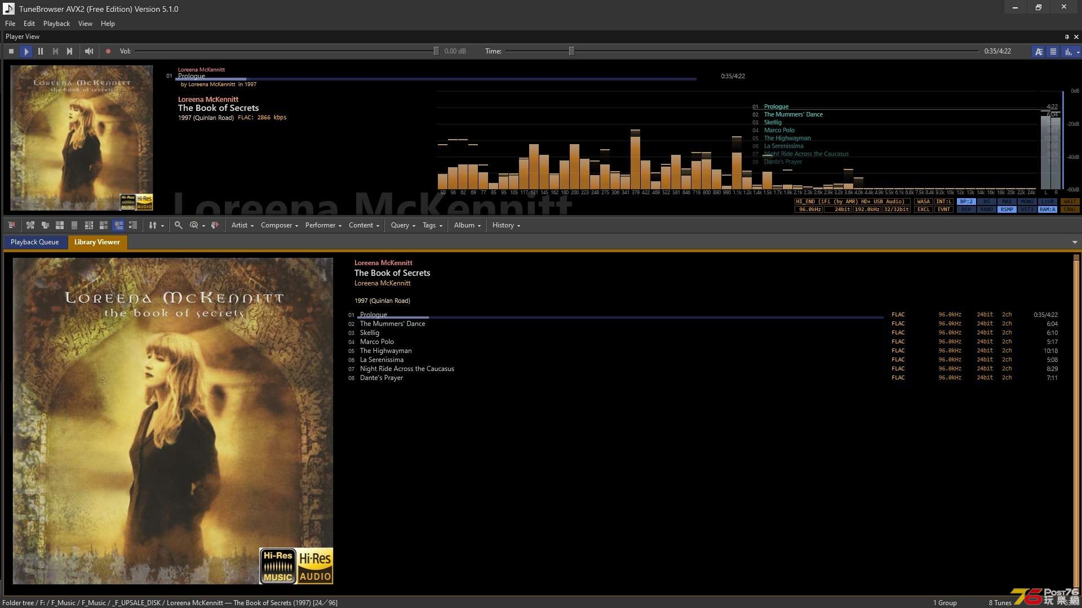This screenshot has height=608, width=1082.
Task: Close the Player View panel
Action: (x=1076, y=37)
